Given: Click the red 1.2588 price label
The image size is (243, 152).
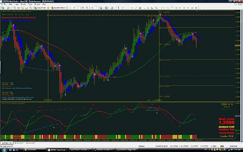Looking at the screenshot, I should (227, 122).
